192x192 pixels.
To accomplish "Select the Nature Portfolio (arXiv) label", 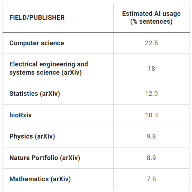I will pyautogui.click(x=45, y=158).
